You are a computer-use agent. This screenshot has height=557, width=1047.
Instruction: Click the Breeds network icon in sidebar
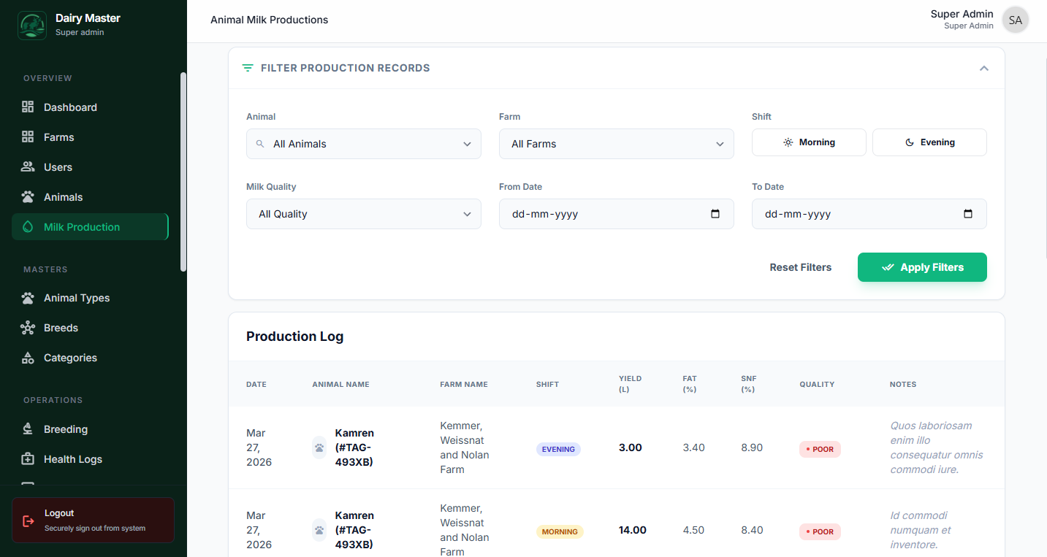(28, 328)
